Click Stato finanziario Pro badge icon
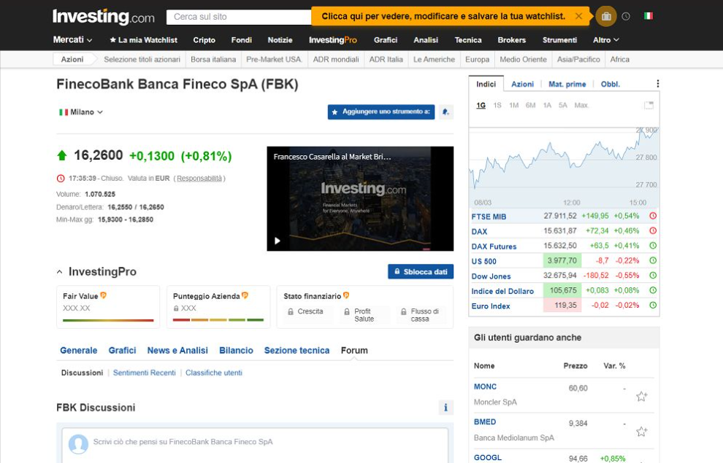The width and height of the screenshot is (723, 463). 346,295
